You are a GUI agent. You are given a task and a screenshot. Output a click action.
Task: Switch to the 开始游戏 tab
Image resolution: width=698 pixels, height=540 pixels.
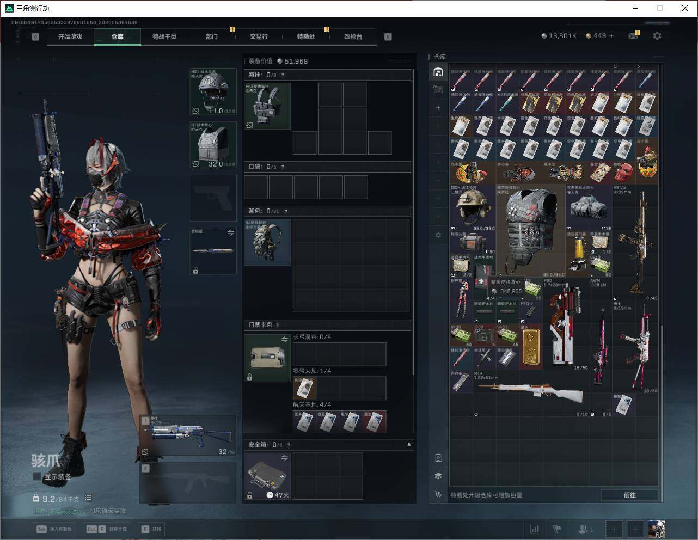tap(70, 36)
